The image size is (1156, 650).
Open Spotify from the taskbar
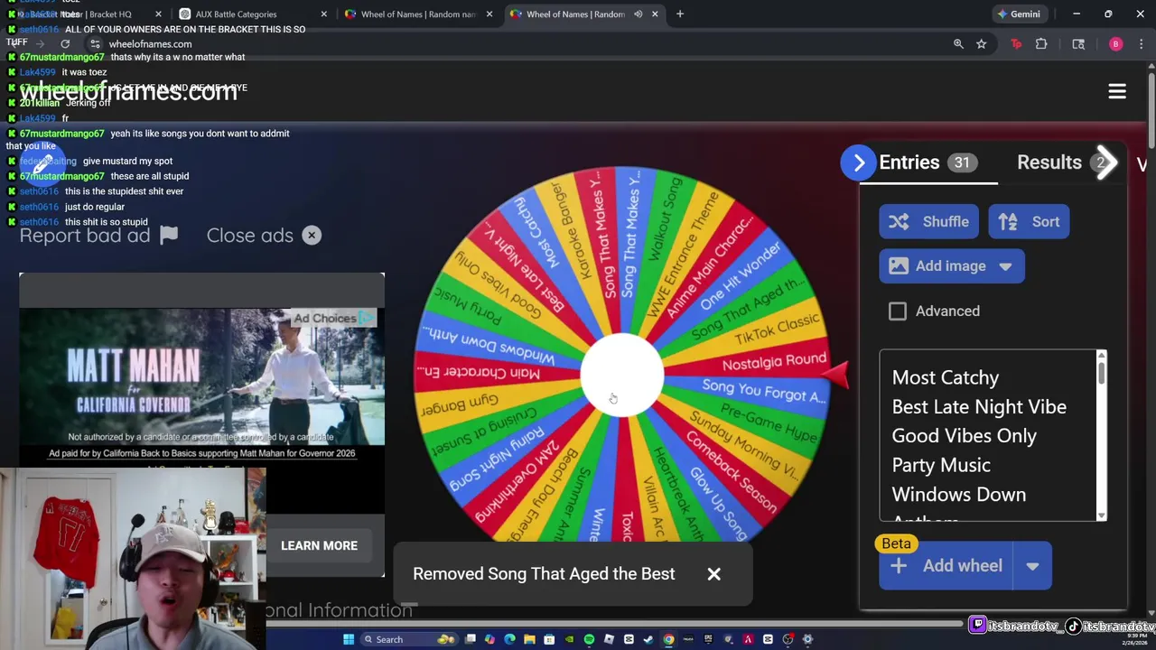[589, 639]
